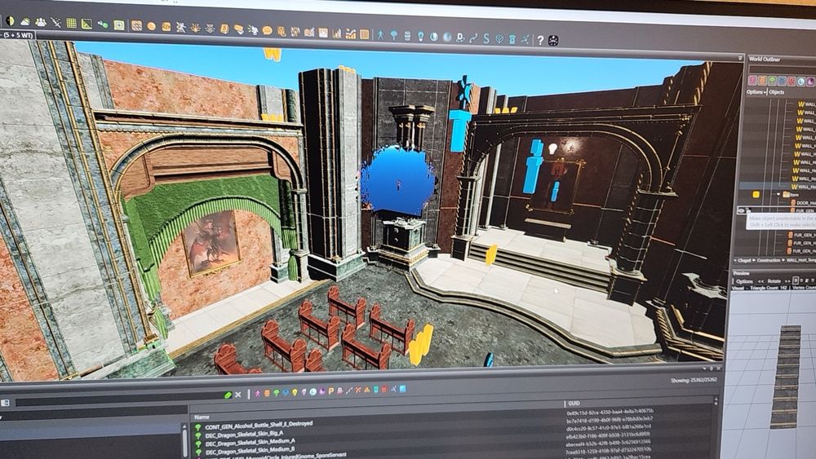Select DEC_Dragon_Skeletal_Skin_Medium_B row

click(x=250, y=450)
